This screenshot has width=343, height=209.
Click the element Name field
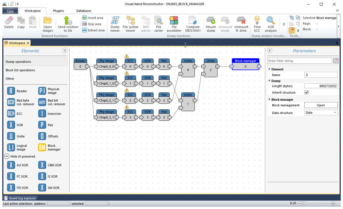(321, 75)
